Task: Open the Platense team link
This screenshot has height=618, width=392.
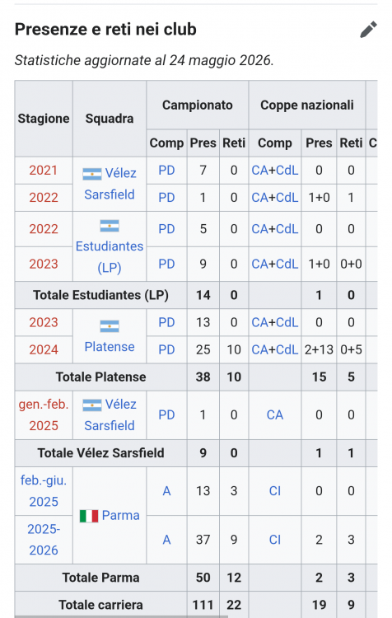Action: [110, 347]
